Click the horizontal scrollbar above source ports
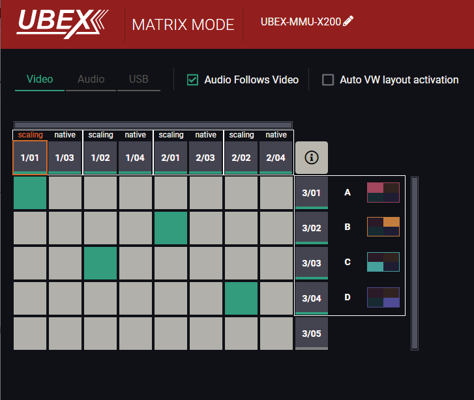Viewport: 474px width, 400px height. (153, 125)
